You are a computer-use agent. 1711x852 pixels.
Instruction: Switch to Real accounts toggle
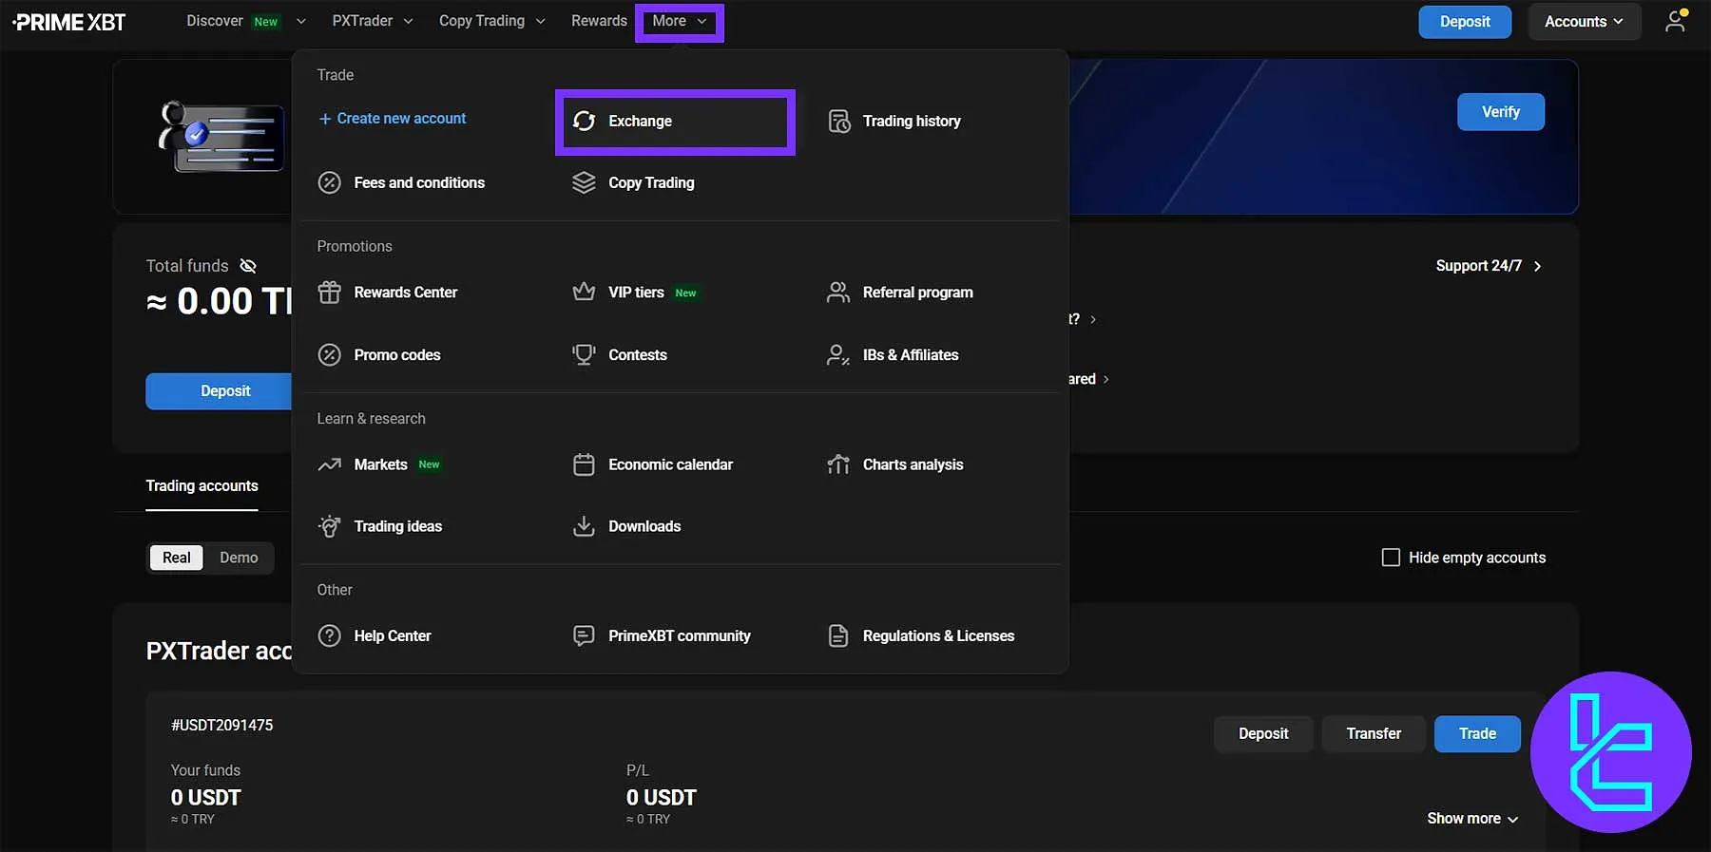point(176,558)
